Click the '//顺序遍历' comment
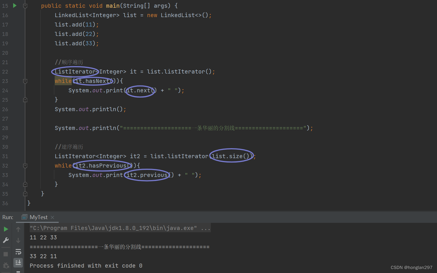Image resolution: width=437 pixels, height=273 pixels. (x=69, y=62)
